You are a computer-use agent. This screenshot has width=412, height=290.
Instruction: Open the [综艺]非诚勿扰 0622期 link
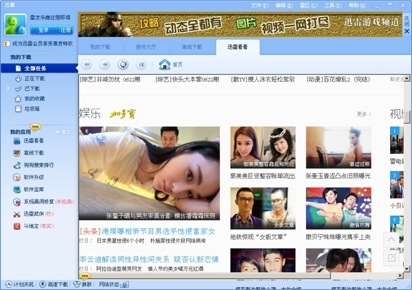pyautogui.click(x=110, y=80)
